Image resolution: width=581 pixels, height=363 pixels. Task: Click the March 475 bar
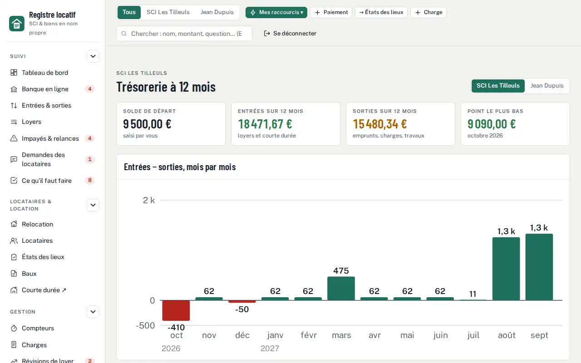(341, 289)
